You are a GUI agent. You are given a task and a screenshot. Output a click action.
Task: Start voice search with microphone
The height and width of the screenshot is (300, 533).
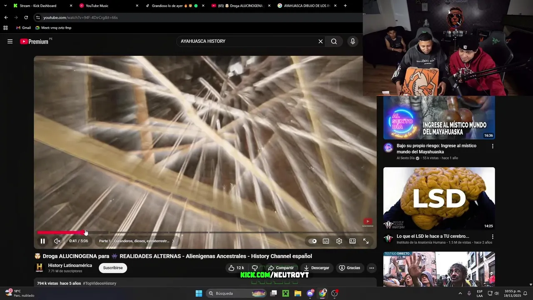tap(353, 41)
